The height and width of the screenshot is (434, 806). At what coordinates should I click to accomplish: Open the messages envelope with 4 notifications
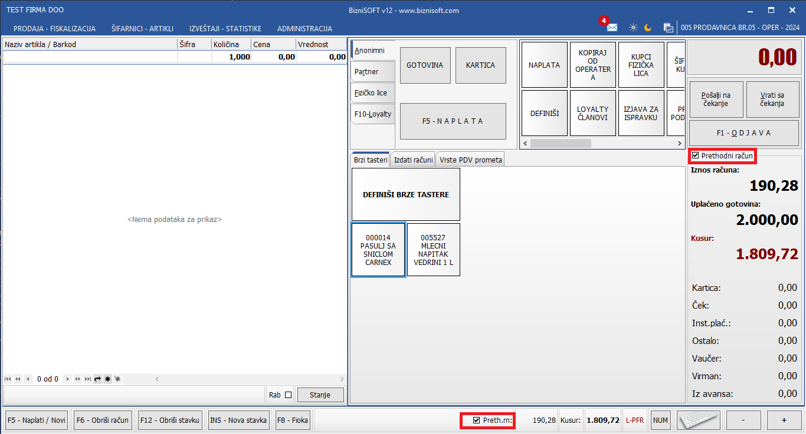[x=612, y=28]
